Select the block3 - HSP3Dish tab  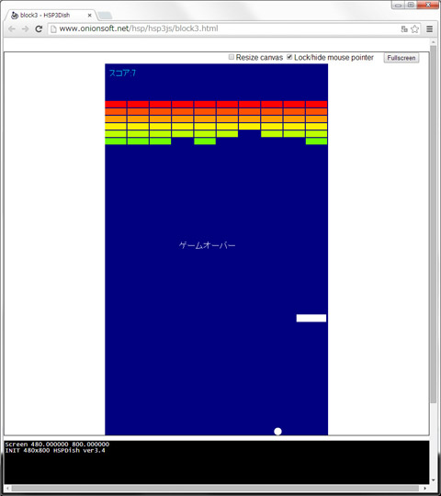45,15
